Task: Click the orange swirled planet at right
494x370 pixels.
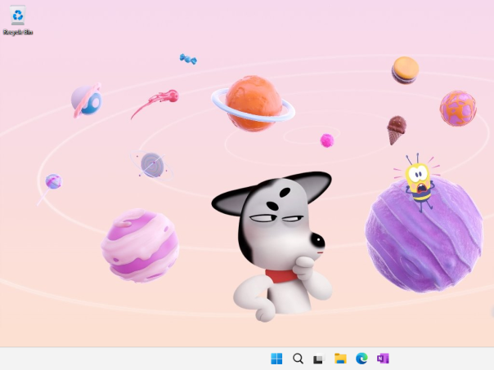Action: (457, 108)
